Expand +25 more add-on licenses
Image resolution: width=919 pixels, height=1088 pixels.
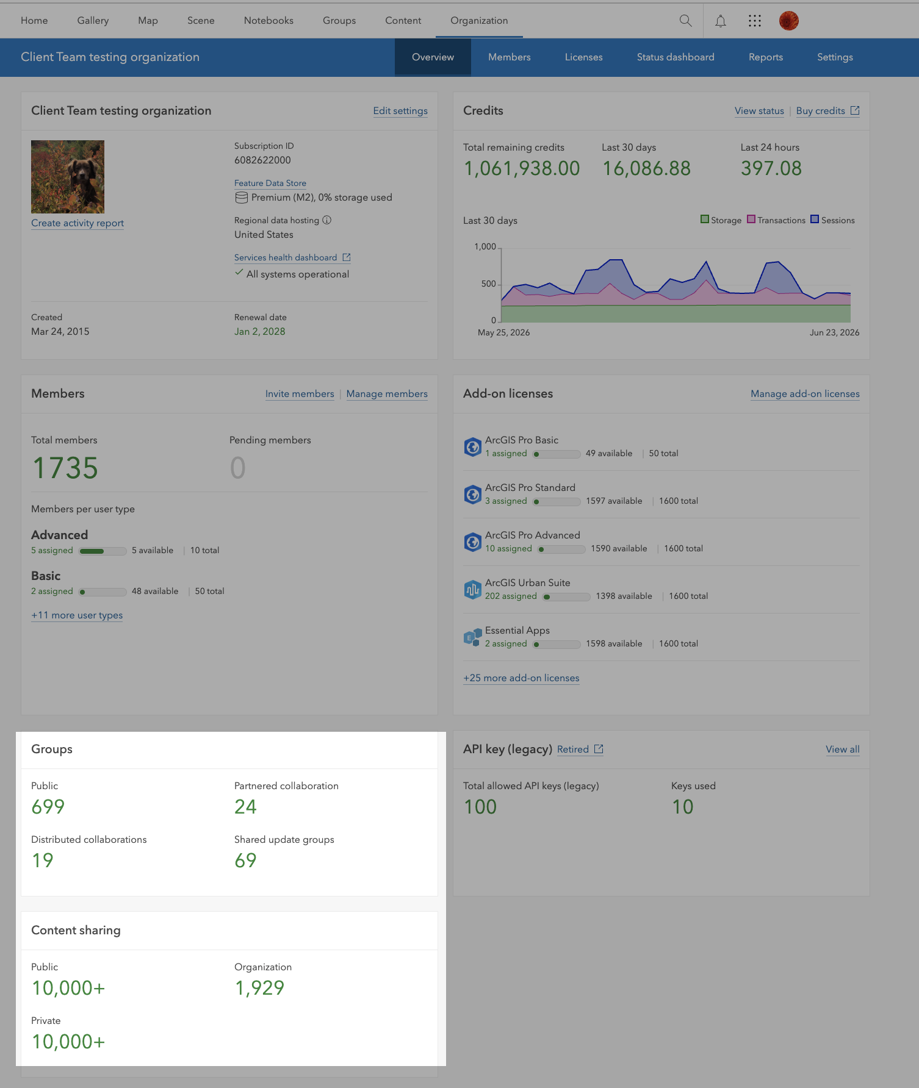[521, 678]
